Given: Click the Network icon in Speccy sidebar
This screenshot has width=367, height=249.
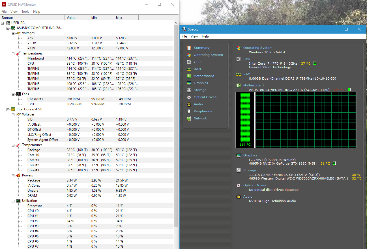Looking at the screenshot, I should pos(189,118).
